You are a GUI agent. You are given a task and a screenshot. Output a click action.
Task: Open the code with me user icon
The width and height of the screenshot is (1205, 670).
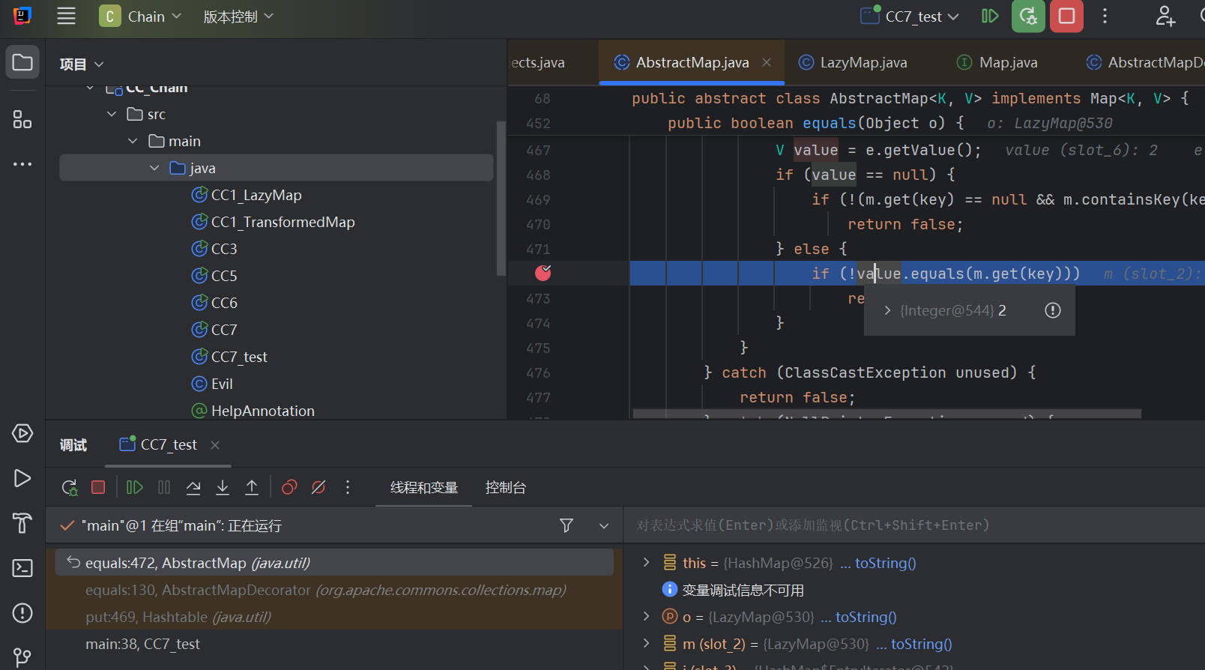pyautogui.click(x=1165, y=16)
